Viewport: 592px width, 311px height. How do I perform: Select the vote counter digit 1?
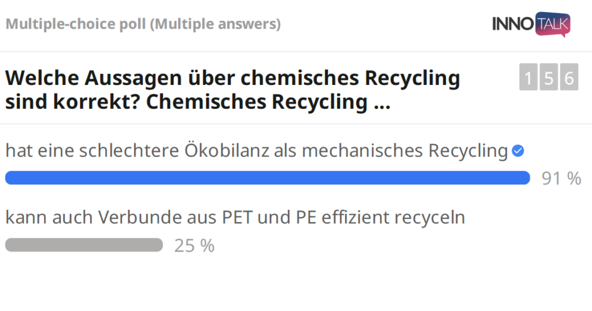pos(528,78)
